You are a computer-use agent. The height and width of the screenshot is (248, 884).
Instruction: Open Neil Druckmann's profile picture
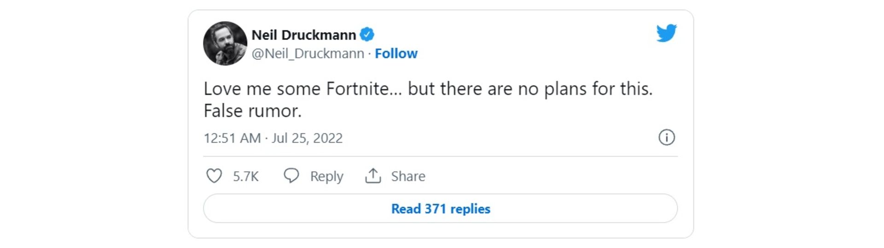(225, 43)
